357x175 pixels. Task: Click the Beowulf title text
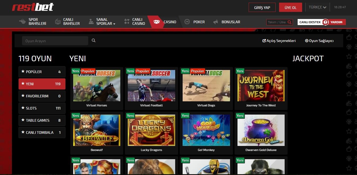click(x=97, y=150)
